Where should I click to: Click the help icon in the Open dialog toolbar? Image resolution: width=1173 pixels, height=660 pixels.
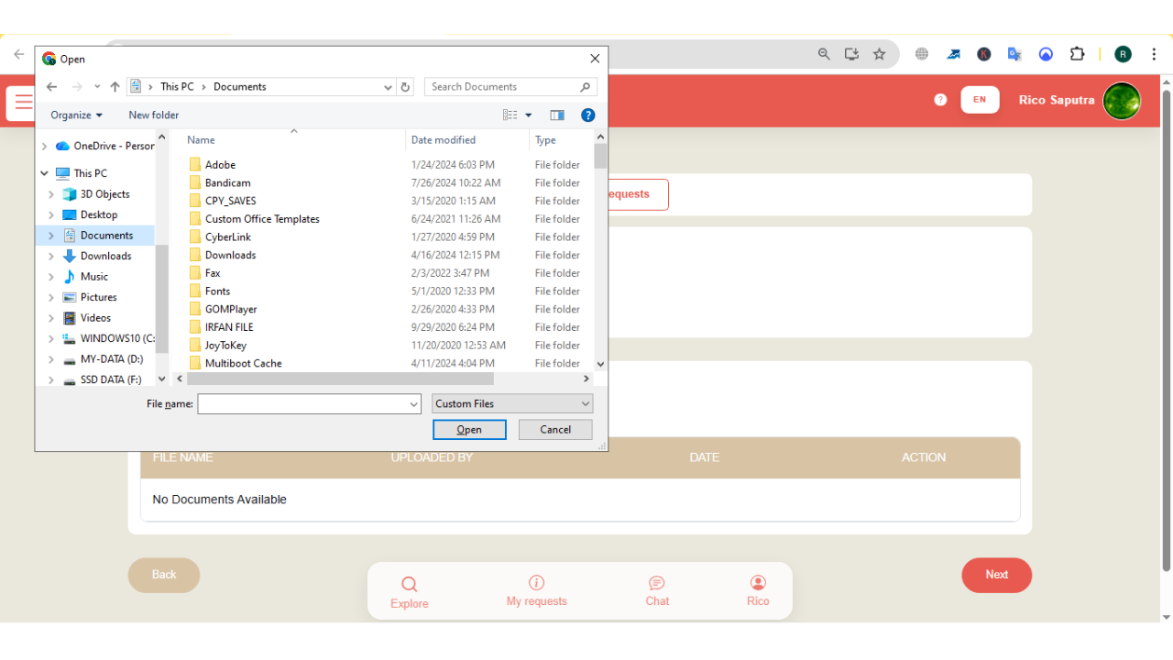(x=587, y=115)
